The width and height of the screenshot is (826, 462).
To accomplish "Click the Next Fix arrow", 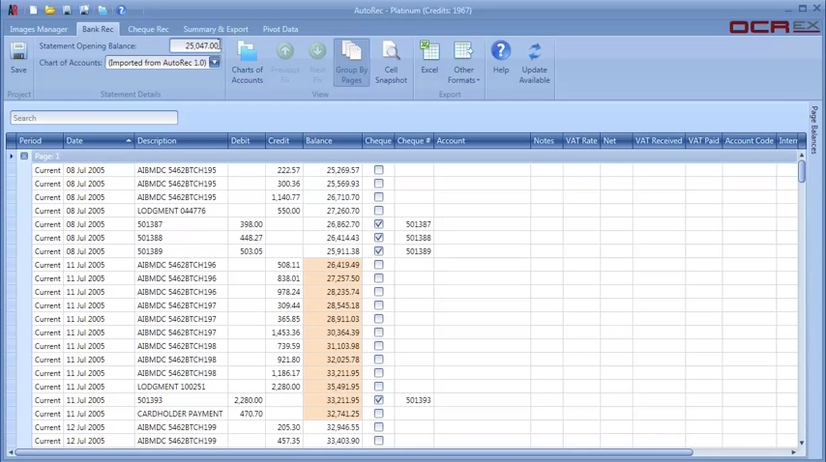I will [x=317, y=63].
